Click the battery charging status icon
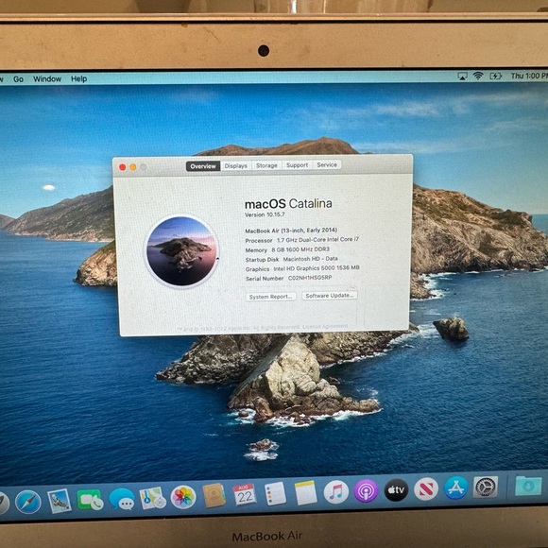 (x=496, y=76)
